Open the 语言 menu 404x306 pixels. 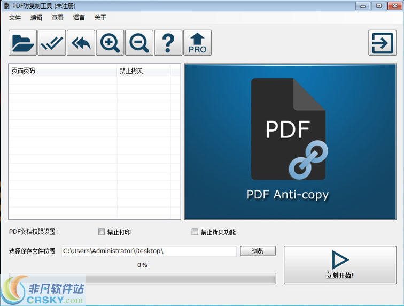click(79, 18)
